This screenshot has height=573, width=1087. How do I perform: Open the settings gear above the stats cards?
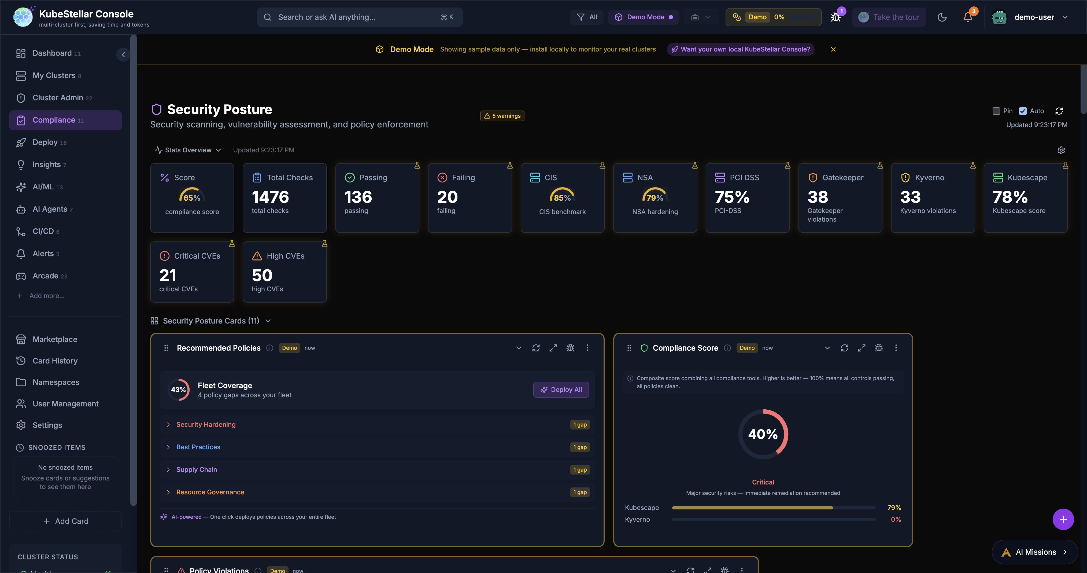[x=1061, y=150]
